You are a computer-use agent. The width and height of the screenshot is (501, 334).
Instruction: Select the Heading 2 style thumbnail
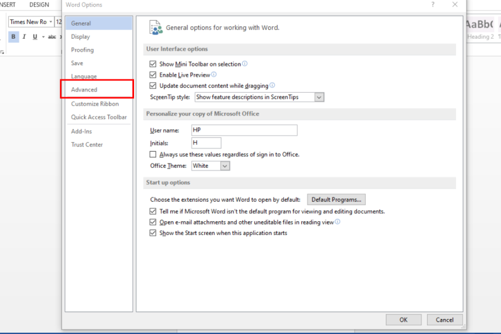coord(480,29)
